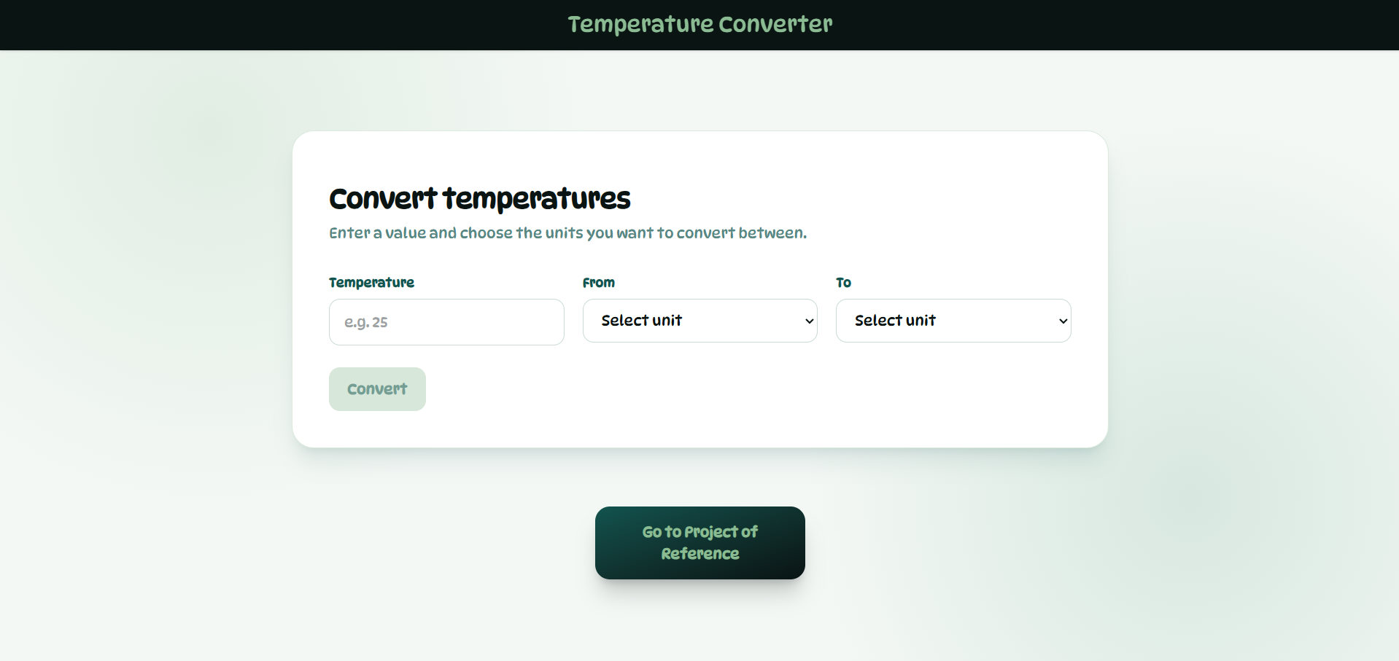
Task: Open the To unit dropdown
Action: point(953,321)
